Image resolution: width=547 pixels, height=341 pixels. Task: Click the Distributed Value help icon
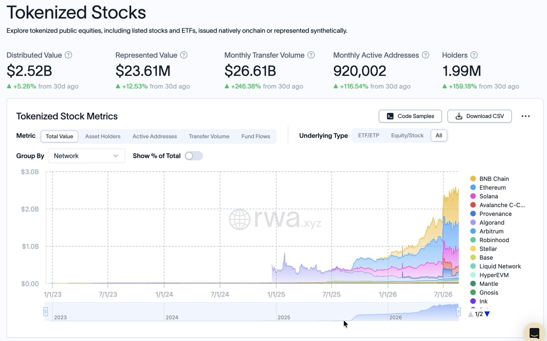(x=68, y=55)
